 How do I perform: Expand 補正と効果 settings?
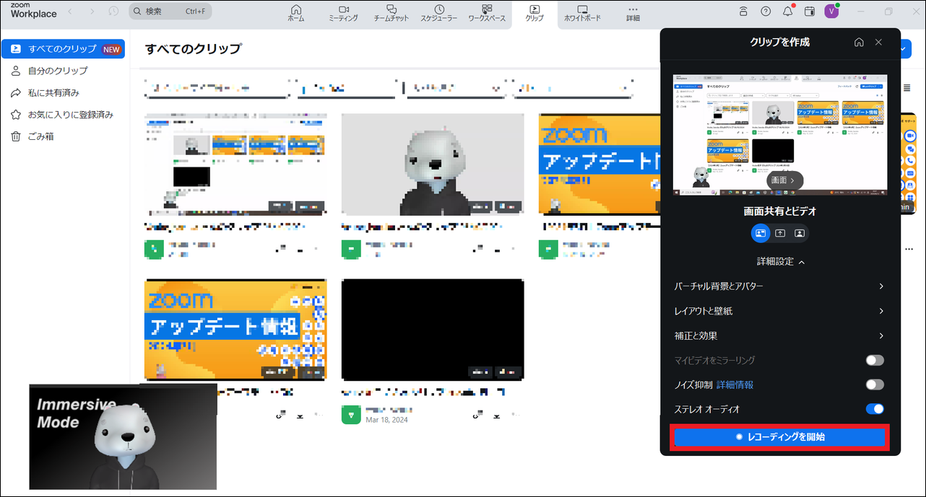[x=779, y=335]
